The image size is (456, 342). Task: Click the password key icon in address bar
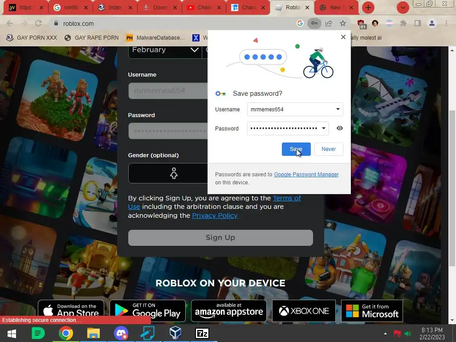tap(314, 23)
